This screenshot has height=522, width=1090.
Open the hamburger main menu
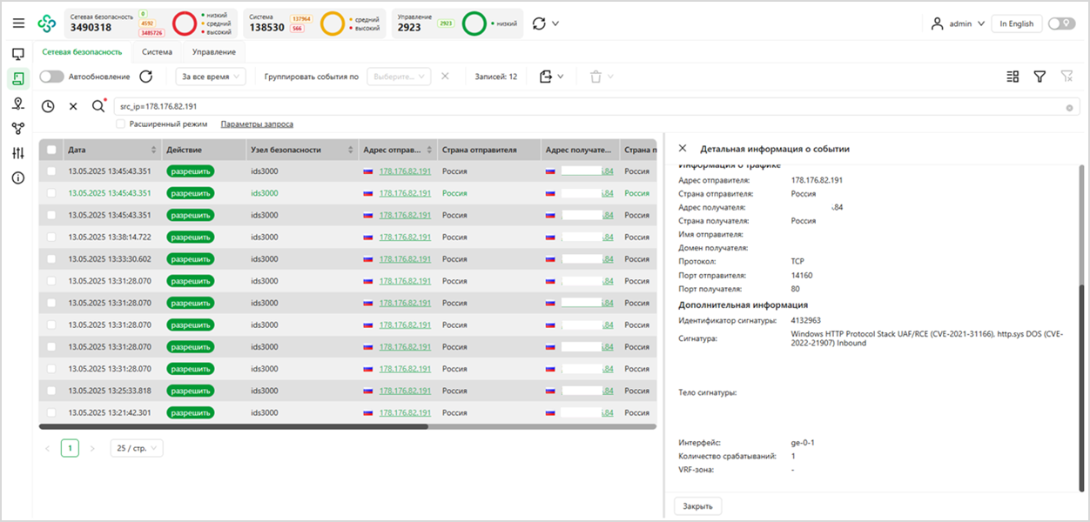point(18,23)
